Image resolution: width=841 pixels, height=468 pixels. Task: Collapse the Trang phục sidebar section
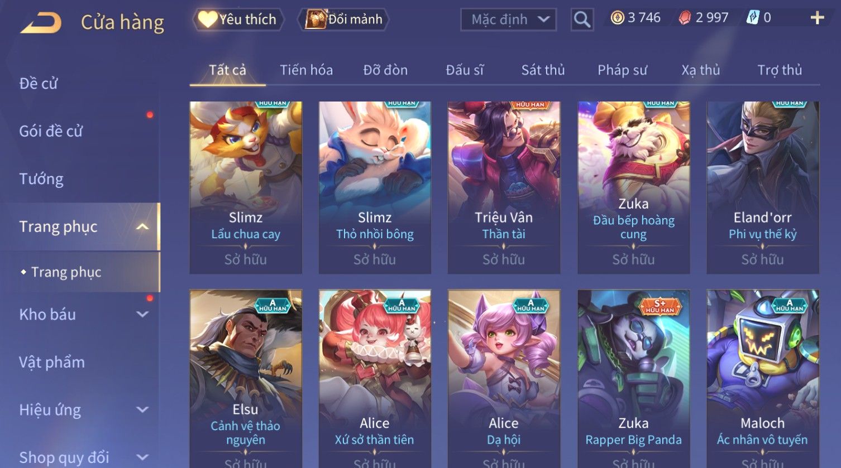[x=142, y=226]
